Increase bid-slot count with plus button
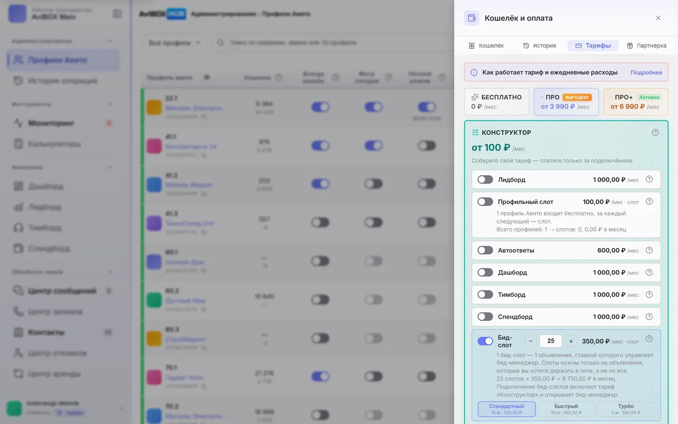The width and height of the screenshot is (678, 424). [x=571, y=341]
